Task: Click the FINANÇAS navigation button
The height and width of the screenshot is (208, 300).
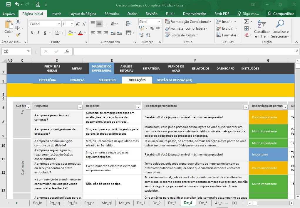Action: [77, 80]
